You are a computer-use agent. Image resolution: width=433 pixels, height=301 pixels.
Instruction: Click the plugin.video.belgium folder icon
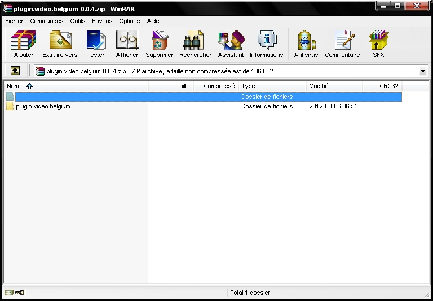(x=10, y=106)
